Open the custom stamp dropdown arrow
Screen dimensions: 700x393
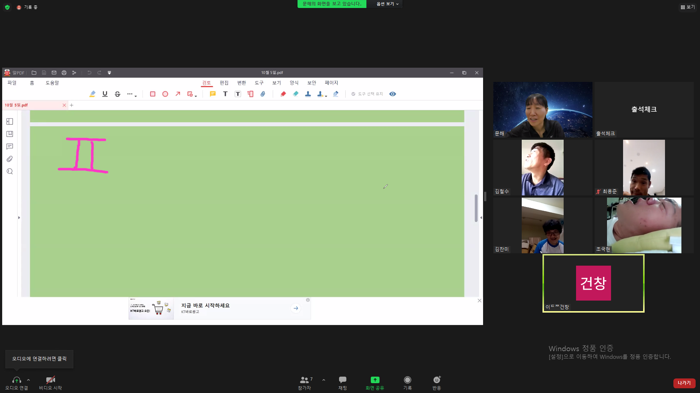click(326, 96)
